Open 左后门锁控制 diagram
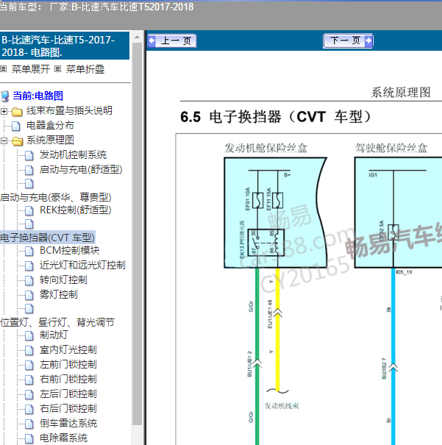Screen dimensions: 442x445 pos(68,394)
